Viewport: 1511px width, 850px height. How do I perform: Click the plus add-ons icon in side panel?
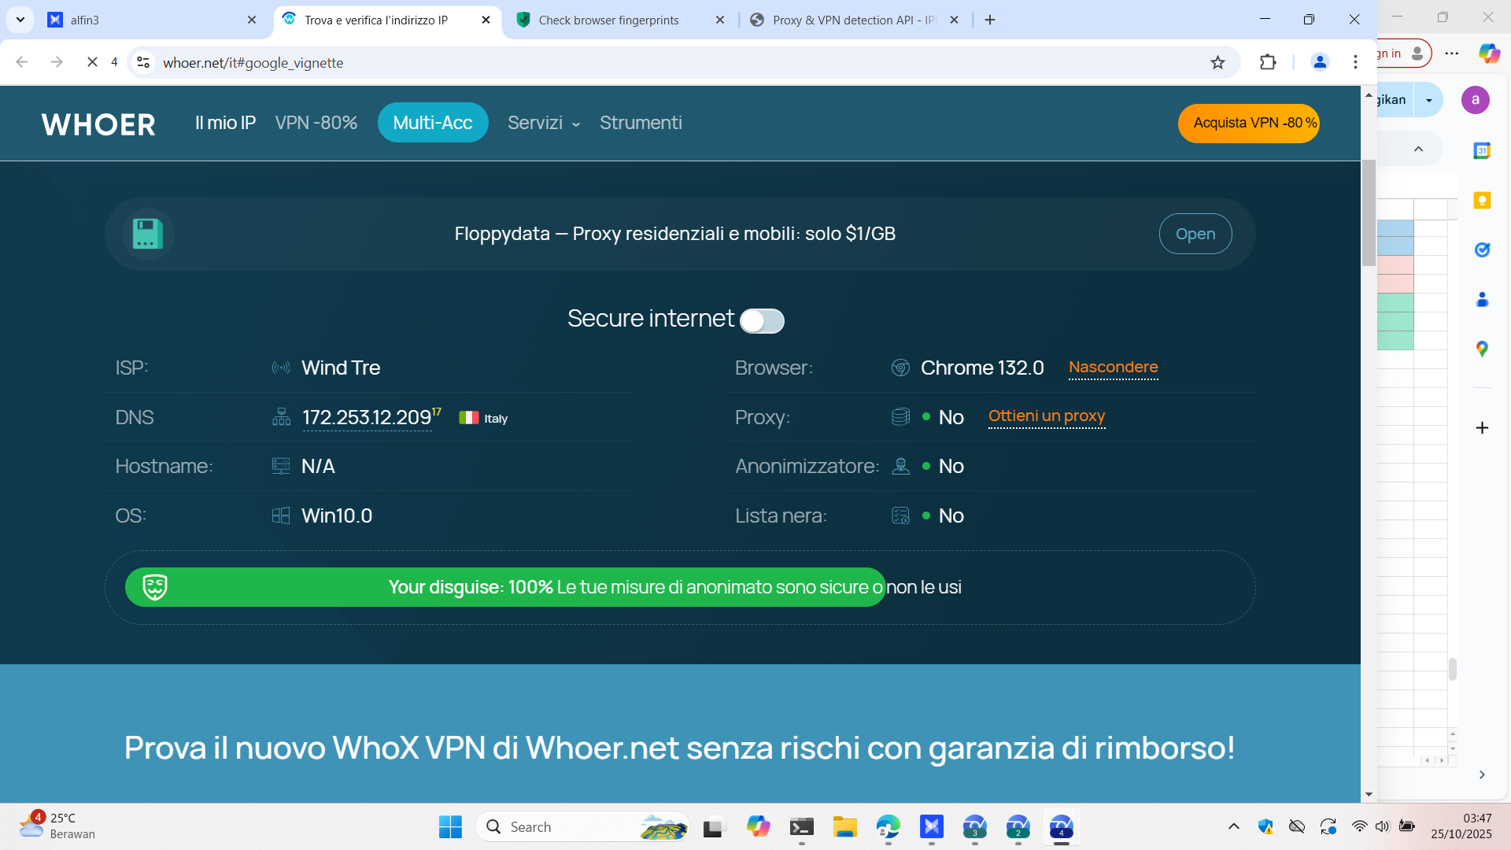click(1482, 427)
